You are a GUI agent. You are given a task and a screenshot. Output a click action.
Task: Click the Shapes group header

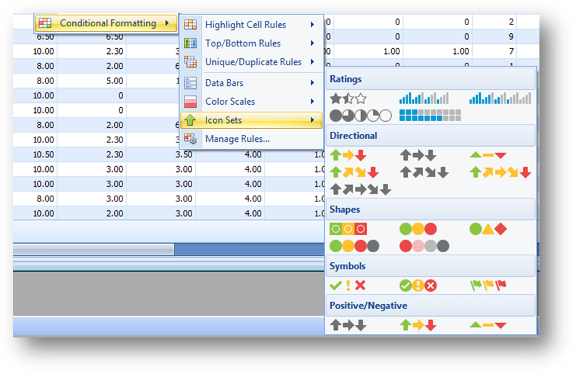pos(431,210)
